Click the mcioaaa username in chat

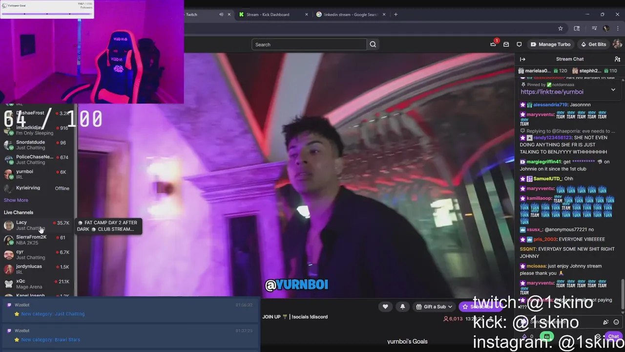536,266
